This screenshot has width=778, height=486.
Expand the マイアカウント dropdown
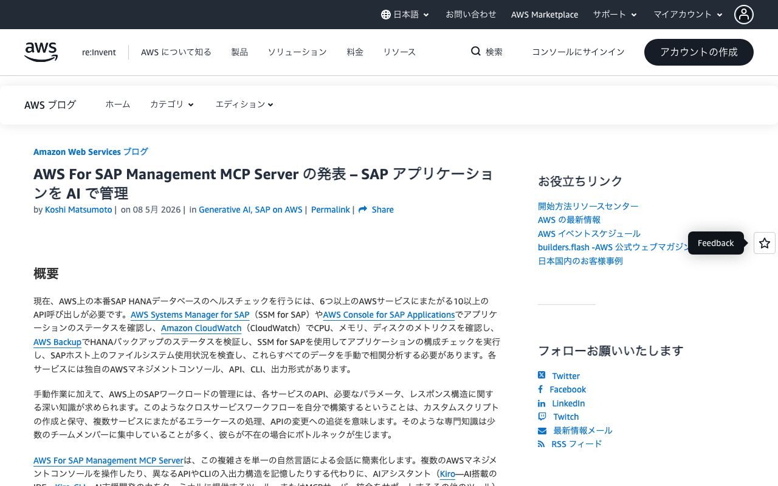click(x=688, y=15)
